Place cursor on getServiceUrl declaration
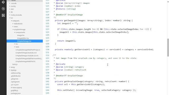169x95 pixels. 82,50
